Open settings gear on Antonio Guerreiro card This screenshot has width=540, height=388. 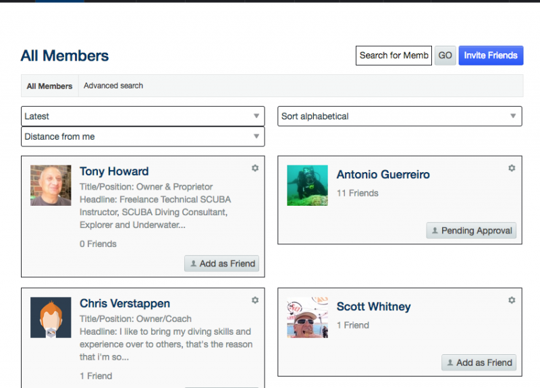point(512,168)
